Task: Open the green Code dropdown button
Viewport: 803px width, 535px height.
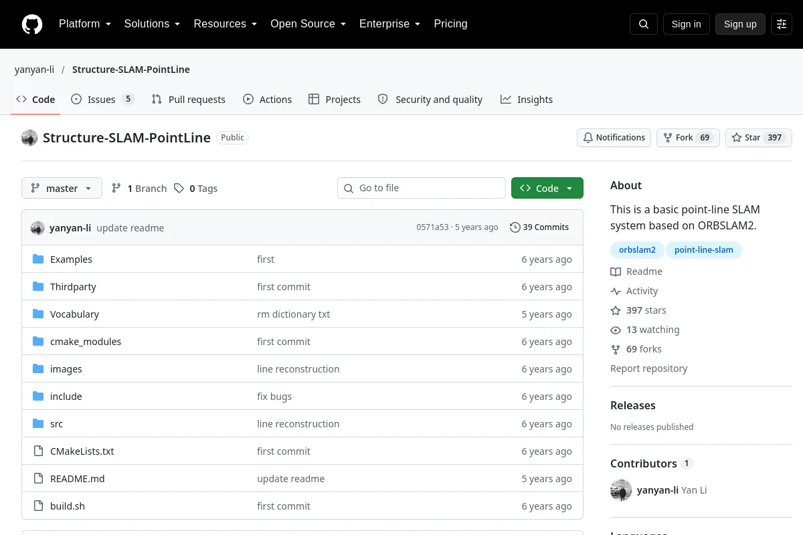Action: click(x=547, y=189)
